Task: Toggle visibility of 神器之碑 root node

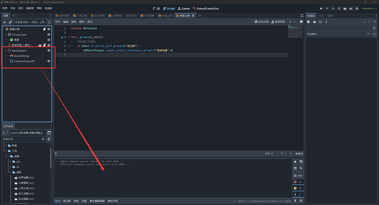Action: pos(48,29)
